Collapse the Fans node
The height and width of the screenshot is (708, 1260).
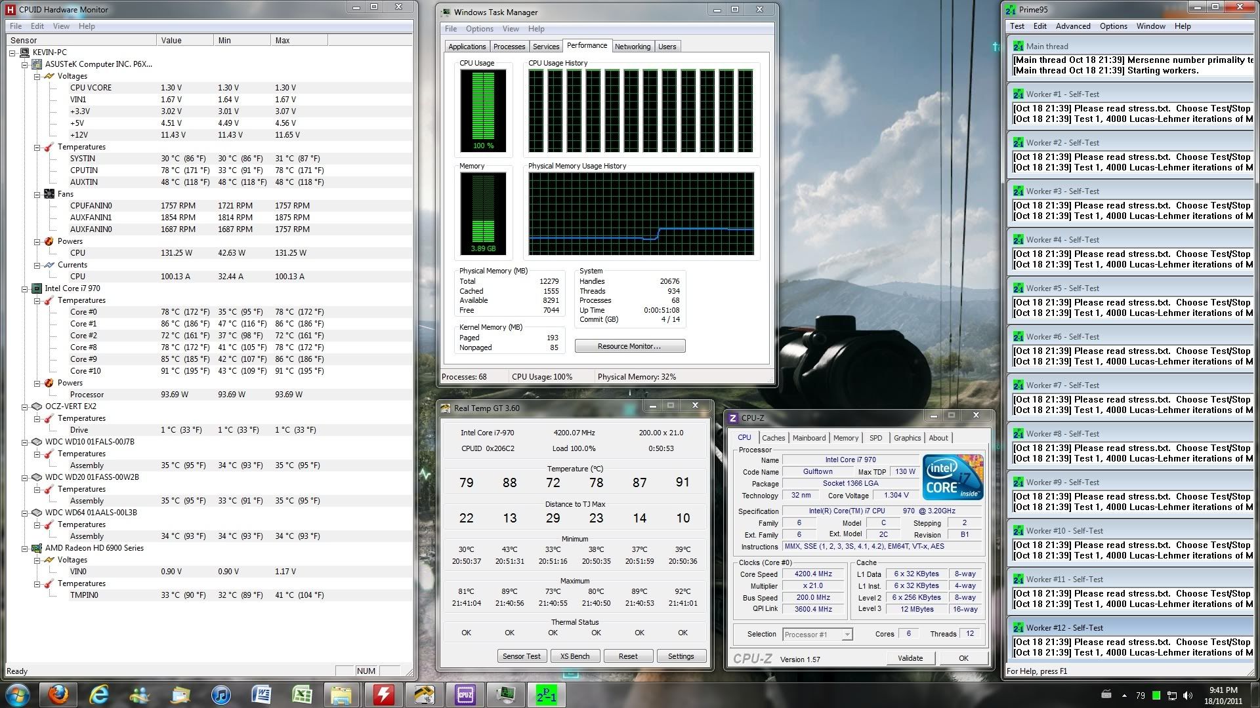click(37, 194)
